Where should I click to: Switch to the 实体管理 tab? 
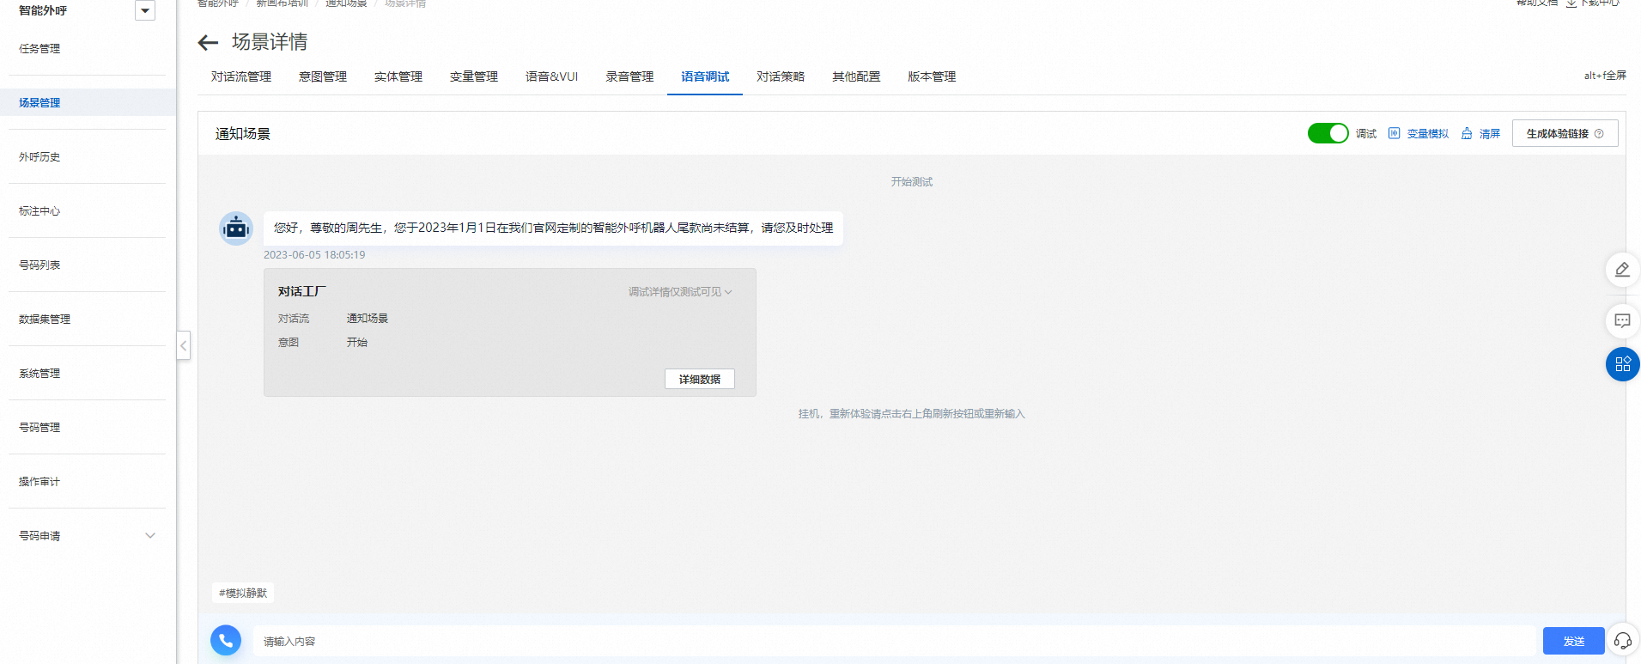pyautogui.click(x=398, y=76)
